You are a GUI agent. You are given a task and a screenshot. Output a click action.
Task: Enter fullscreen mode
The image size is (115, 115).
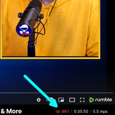pyautogui.click(x=82, y=100)
